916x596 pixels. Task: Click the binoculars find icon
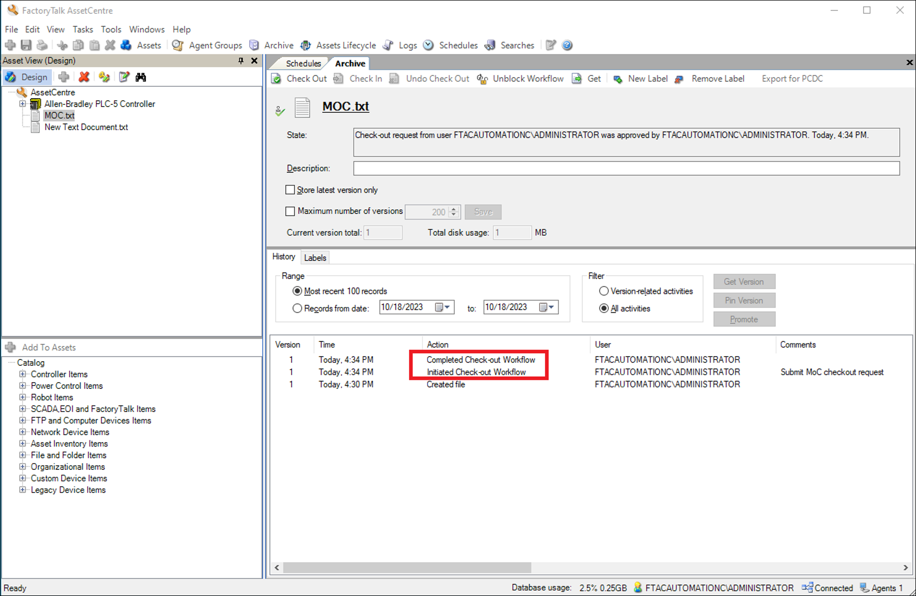(140, 77)
